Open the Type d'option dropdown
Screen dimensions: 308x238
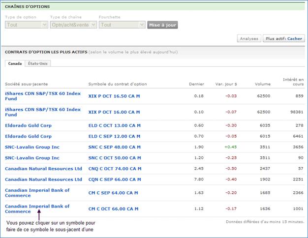tap(27, 25)
